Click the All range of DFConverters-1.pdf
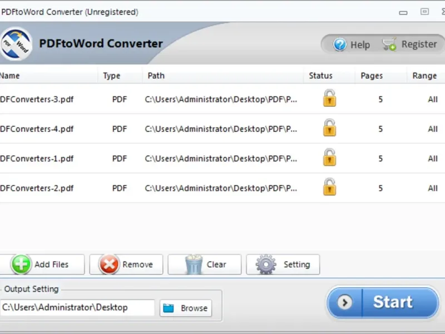Image resolution: width=445 pixels, height=334 pixels. click(433, 159)
